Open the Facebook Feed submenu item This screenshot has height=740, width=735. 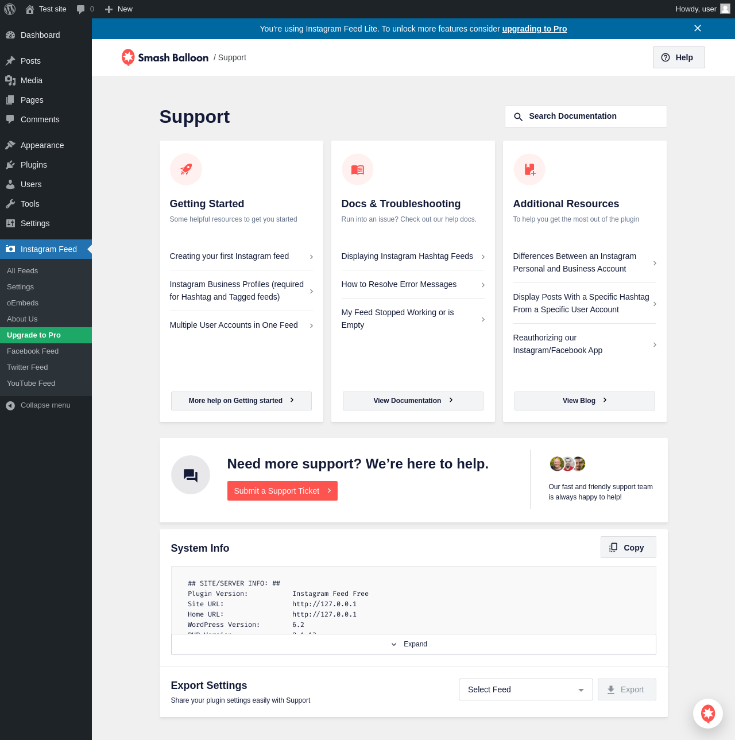coord(46,351)
